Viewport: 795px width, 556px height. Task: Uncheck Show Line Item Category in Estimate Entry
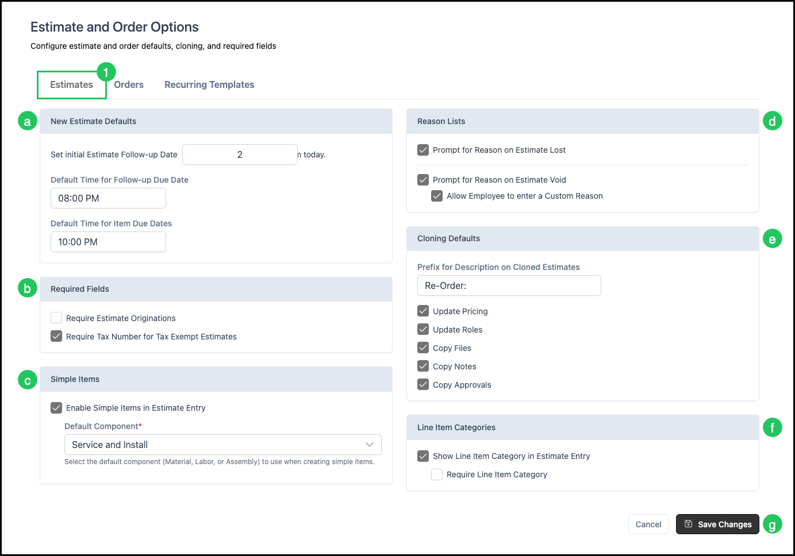[423, 456]
